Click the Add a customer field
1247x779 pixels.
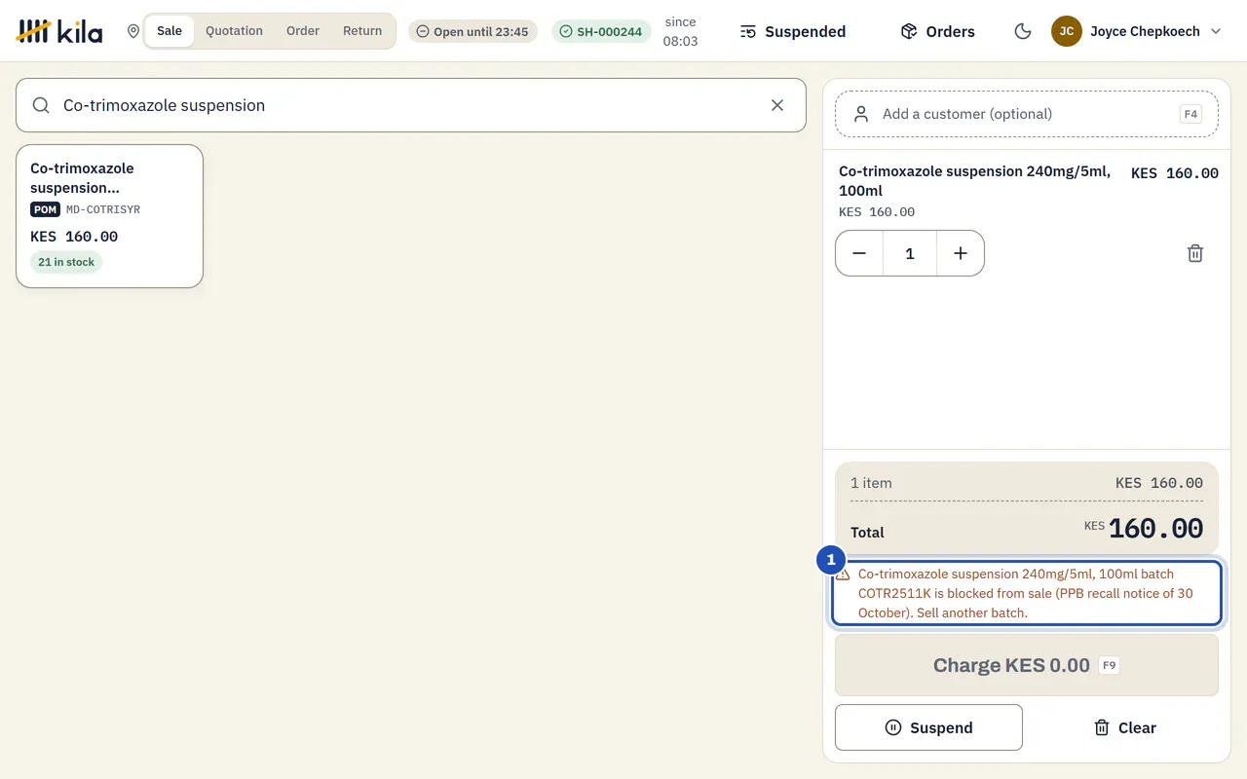1027,114
